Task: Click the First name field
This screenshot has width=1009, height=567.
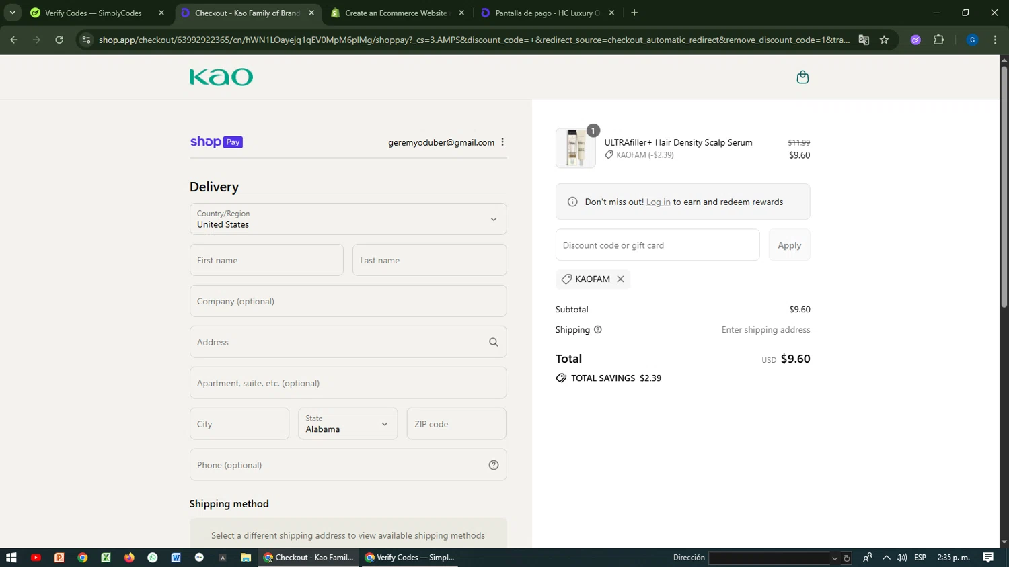Action: (x=266, y=260)
